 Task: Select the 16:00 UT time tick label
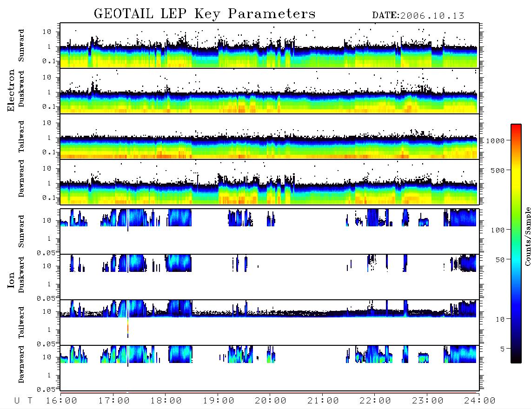(61, 401)
